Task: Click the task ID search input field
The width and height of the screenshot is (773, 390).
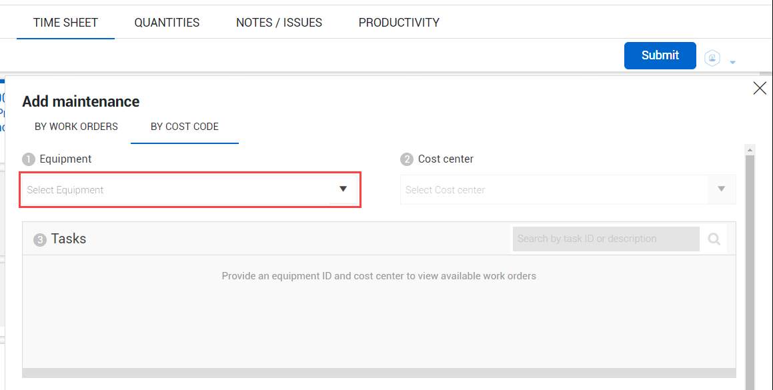Action: click(606, 239)
